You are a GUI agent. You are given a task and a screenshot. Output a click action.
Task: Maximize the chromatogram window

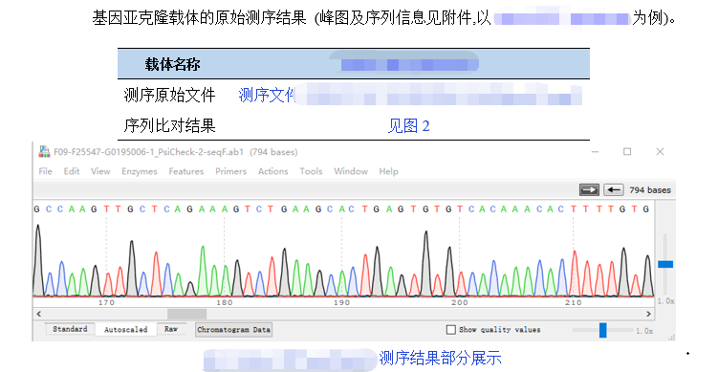(x=627, y=152)
